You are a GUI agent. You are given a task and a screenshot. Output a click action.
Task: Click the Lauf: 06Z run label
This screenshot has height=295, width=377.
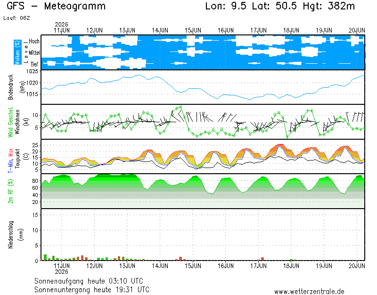16,18
